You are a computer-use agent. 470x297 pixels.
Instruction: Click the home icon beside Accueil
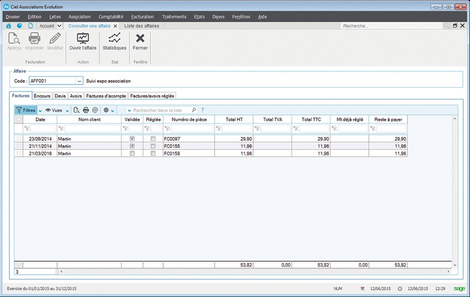(x=9, y=26)
